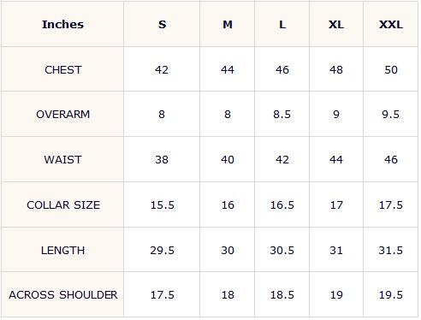The image size is (421, 320).
Task: Click waist value 44 for size XL
Action: [x=336, y=159]
